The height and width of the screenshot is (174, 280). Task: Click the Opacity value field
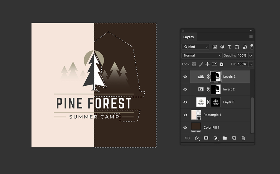pyautogui.click(x=242, y=56)
